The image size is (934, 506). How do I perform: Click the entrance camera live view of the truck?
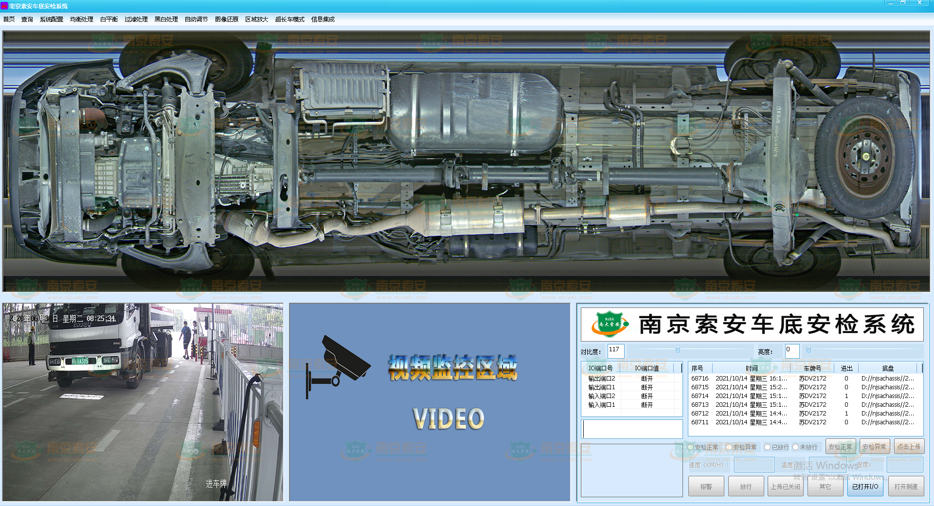click(143, 402)
